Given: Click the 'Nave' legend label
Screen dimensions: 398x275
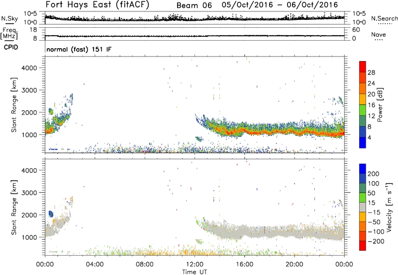Looking at the screenshot, I should (x=379, y=34).
